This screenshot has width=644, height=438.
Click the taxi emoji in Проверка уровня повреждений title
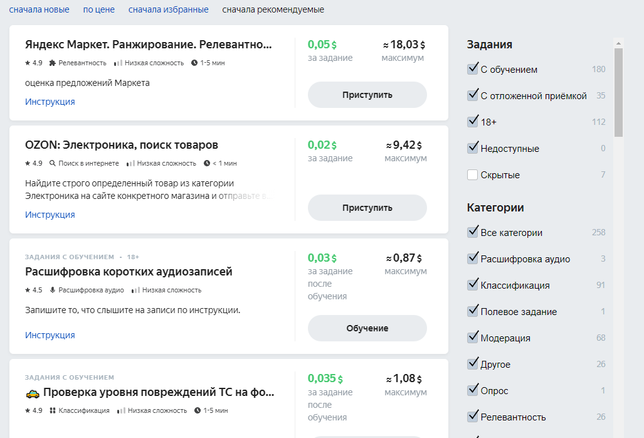[32, 393]
